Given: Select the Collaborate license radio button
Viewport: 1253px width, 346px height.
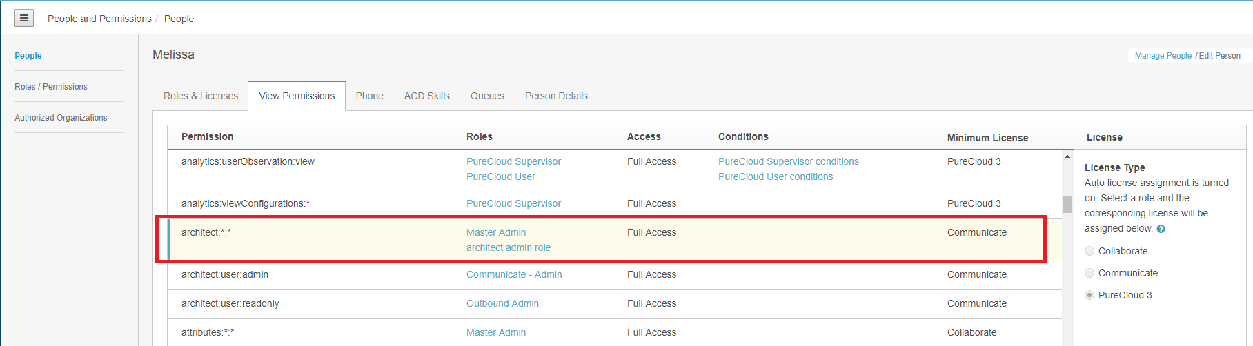Looking at the screenshot, I should (x=1089, y=251).
